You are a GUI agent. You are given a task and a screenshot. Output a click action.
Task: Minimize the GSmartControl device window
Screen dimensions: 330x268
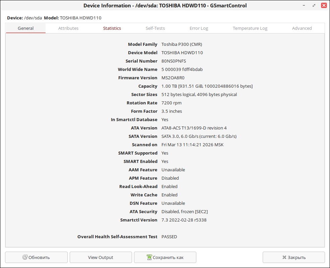pos(304,5)
